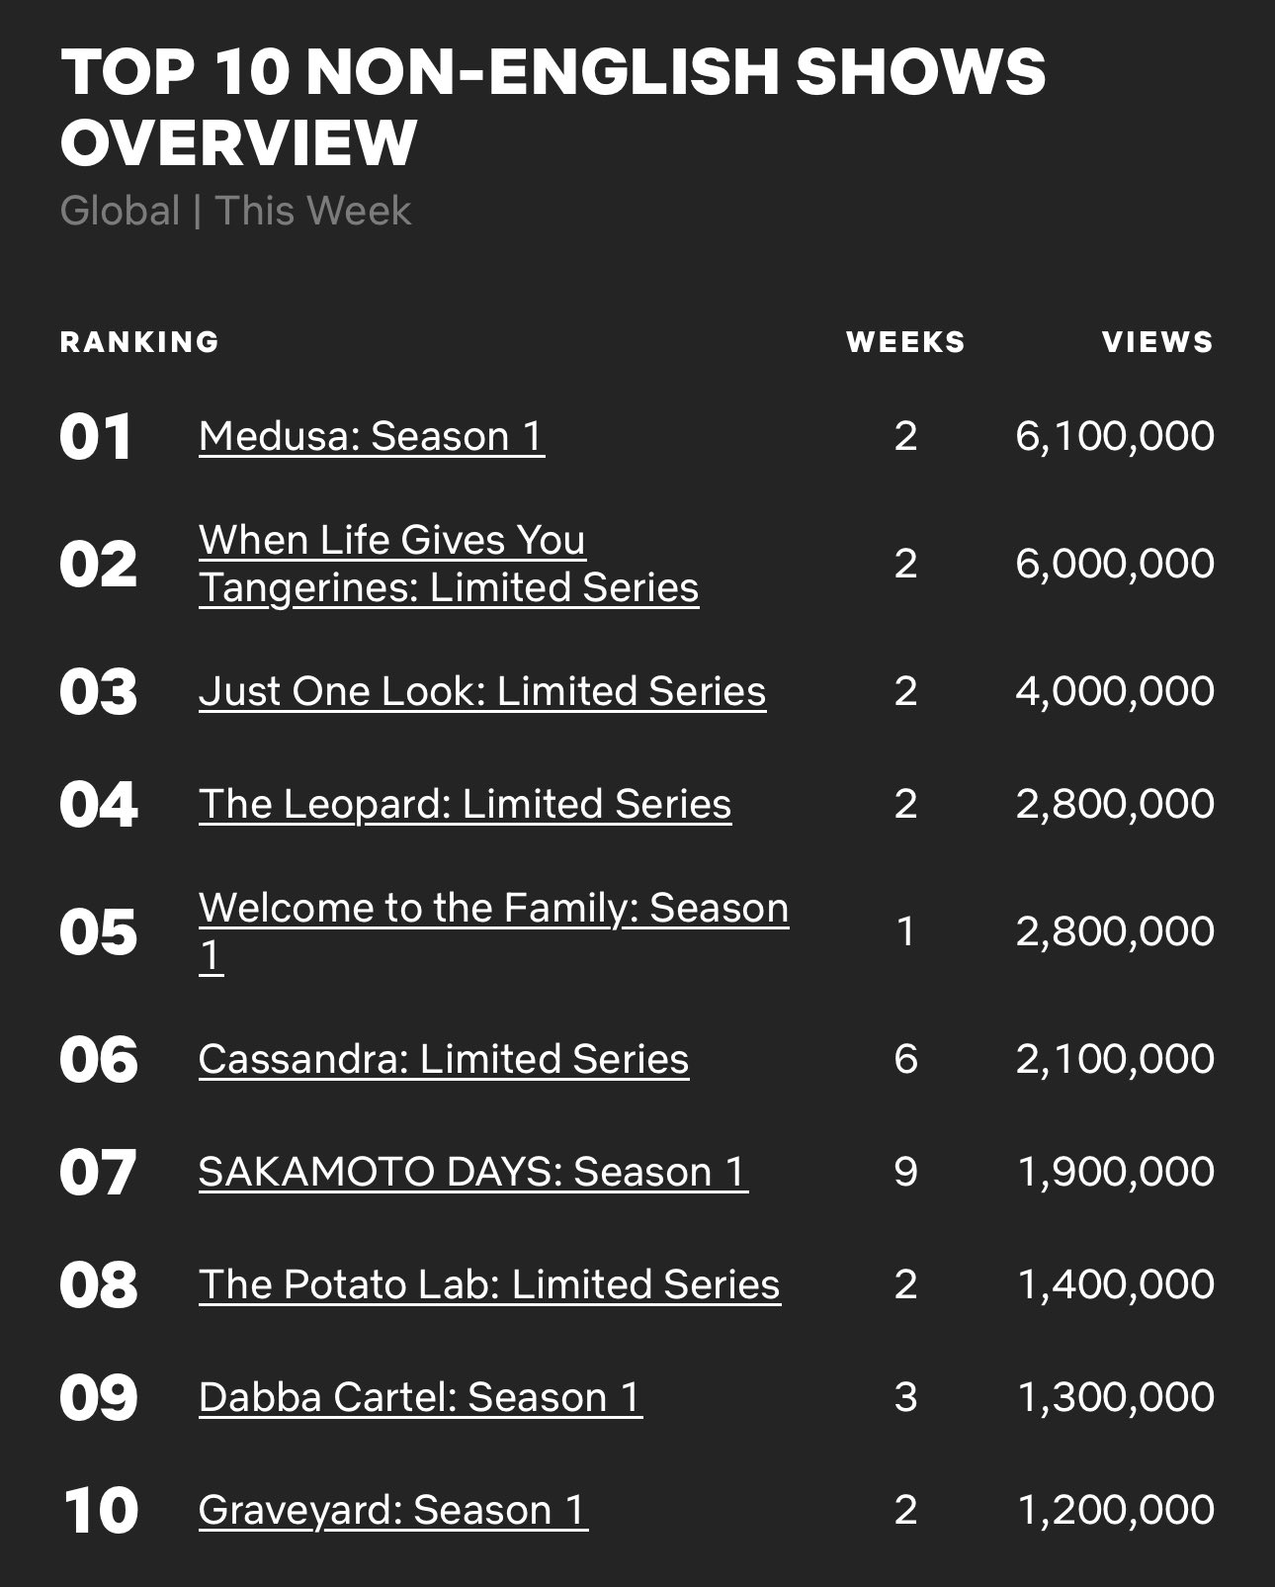Click the 6,100,000 views figure
The image size is (1275, 1587).
point(1115,436)
